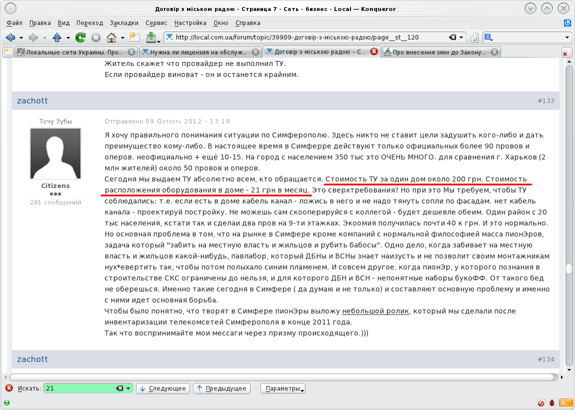Screen dimensions: 575x410
Task: Open the Параметры find options dropdown
Action: click(283, 388)
